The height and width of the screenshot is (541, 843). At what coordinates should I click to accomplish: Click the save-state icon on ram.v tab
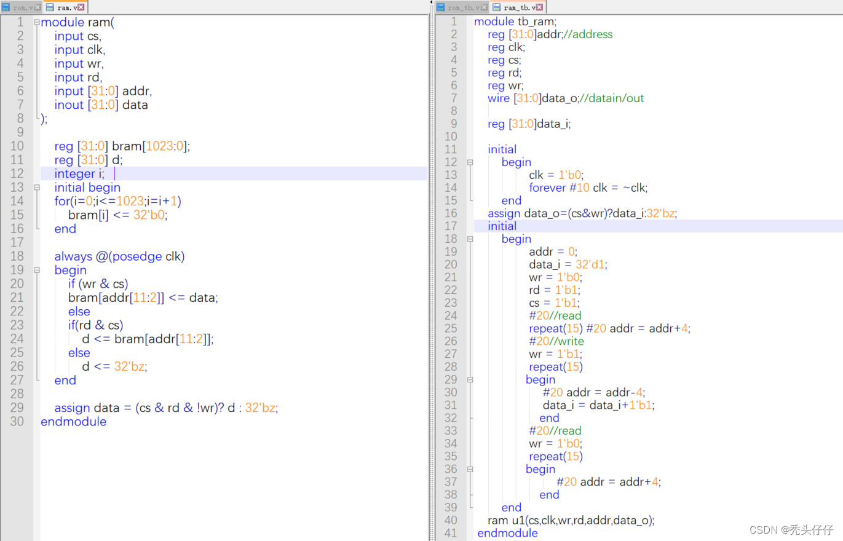click(x=51, y=7)
